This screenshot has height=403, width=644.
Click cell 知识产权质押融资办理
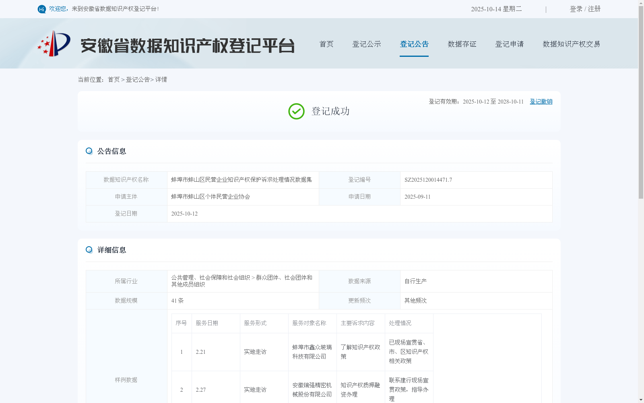(x=360, y=390)
